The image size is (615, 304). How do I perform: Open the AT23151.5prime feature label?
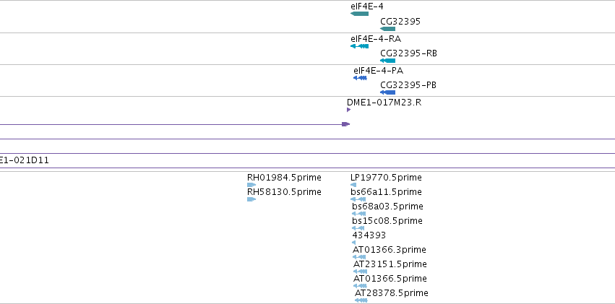(x=390, y=264)
